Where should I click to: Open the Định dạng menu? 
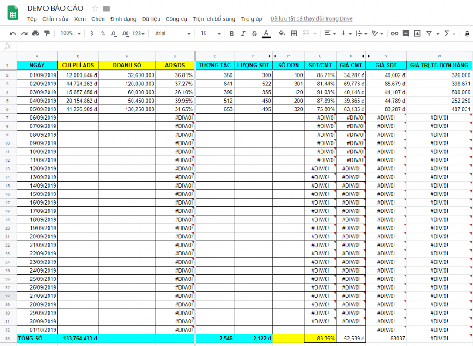click(x=123, y=19)
